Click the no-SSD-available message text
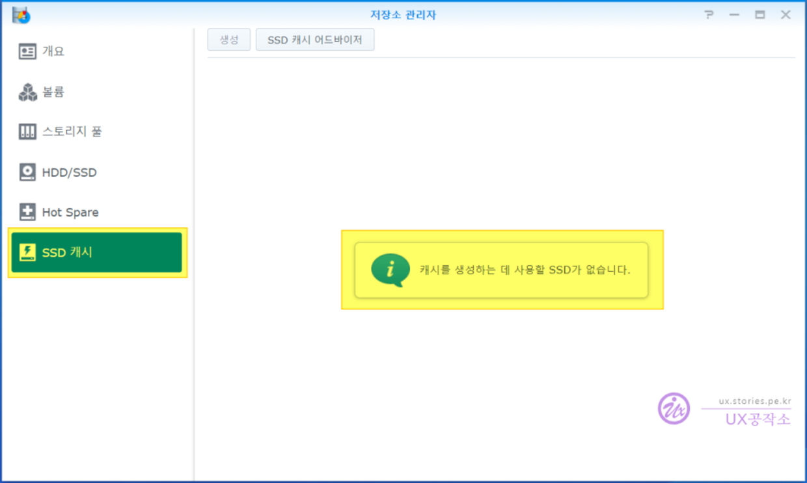The image size is (807, 483). 525,270
